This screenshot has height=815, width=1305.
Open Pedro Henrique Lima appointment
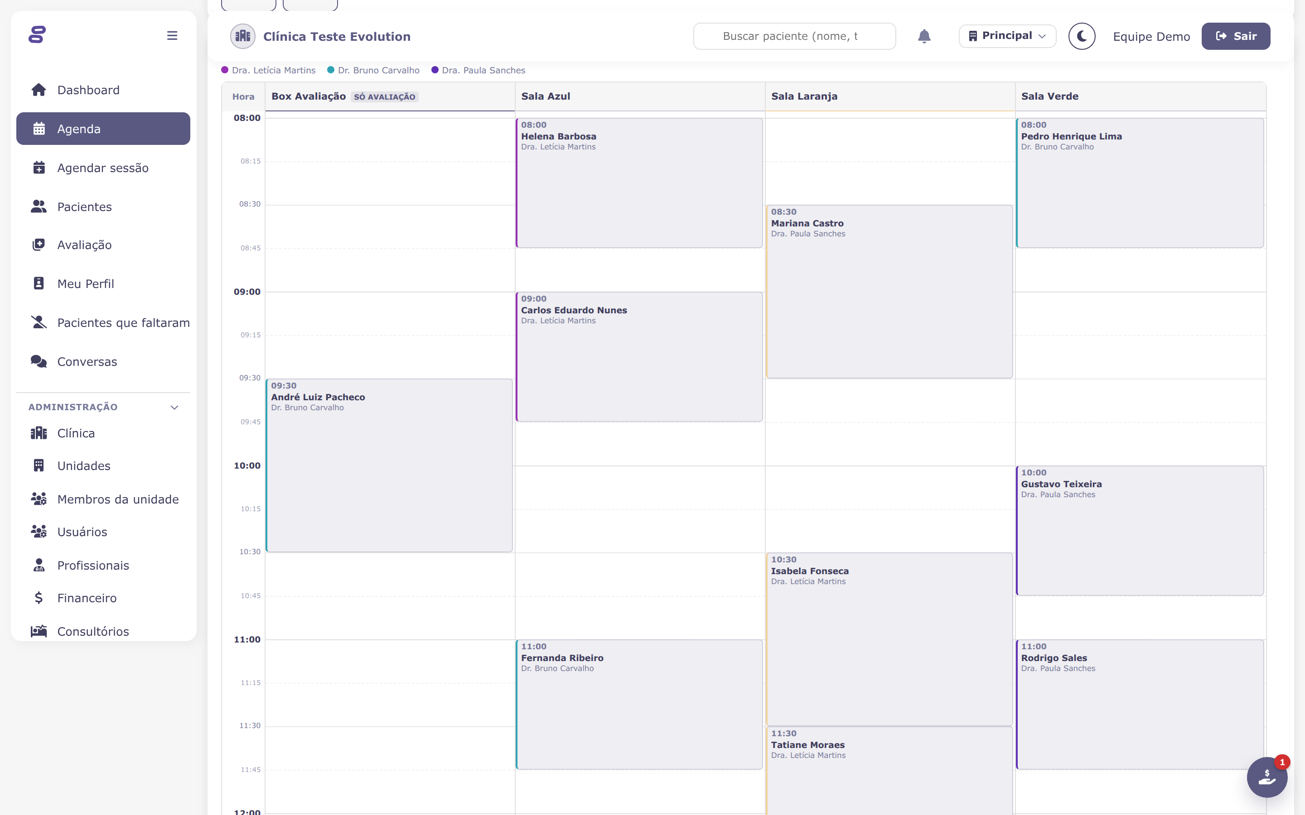(x=1140, y=183)
